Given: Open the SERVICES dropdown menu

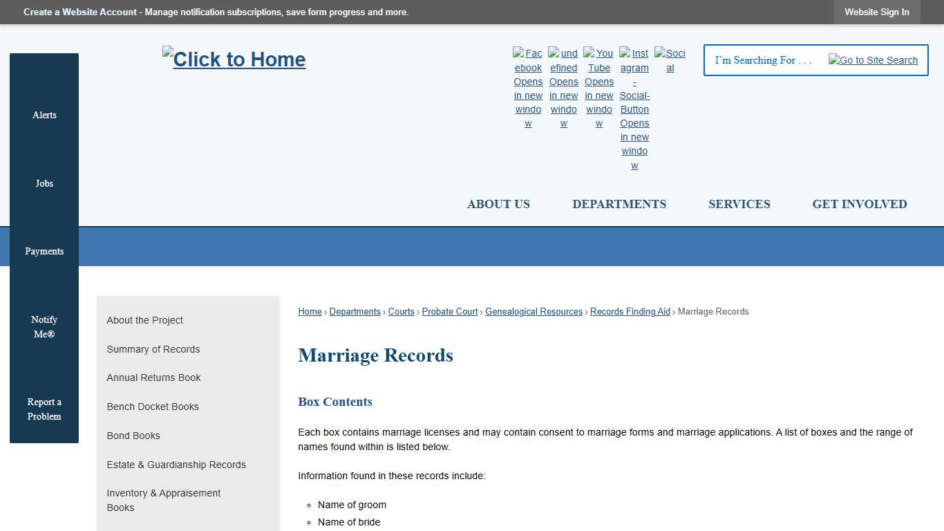Looking at the screenshot, I should pos(739,204).
